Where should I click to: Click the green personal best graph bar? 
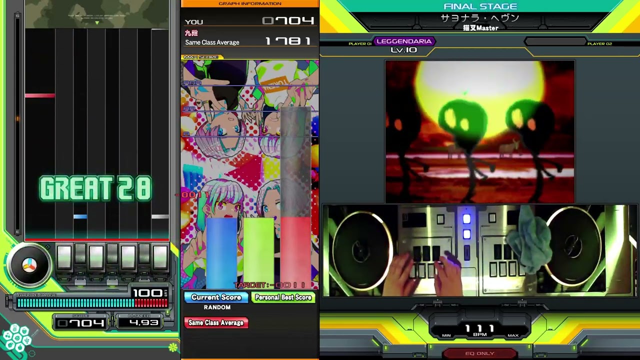click(x=258, y=253)
